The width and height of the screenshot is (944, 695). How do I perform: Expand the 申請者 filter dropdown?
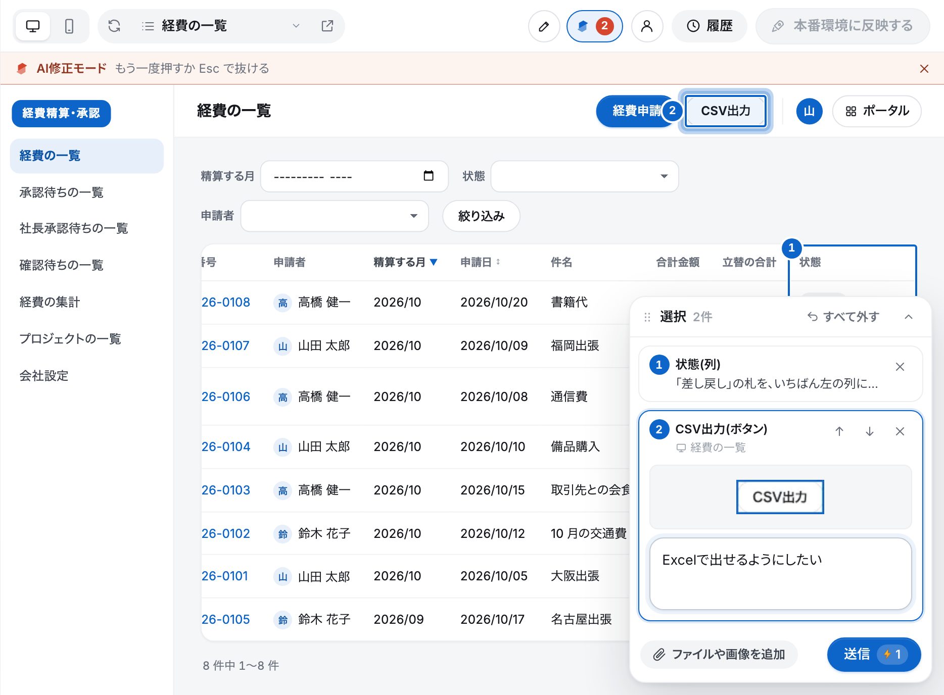tap(335, 216)
